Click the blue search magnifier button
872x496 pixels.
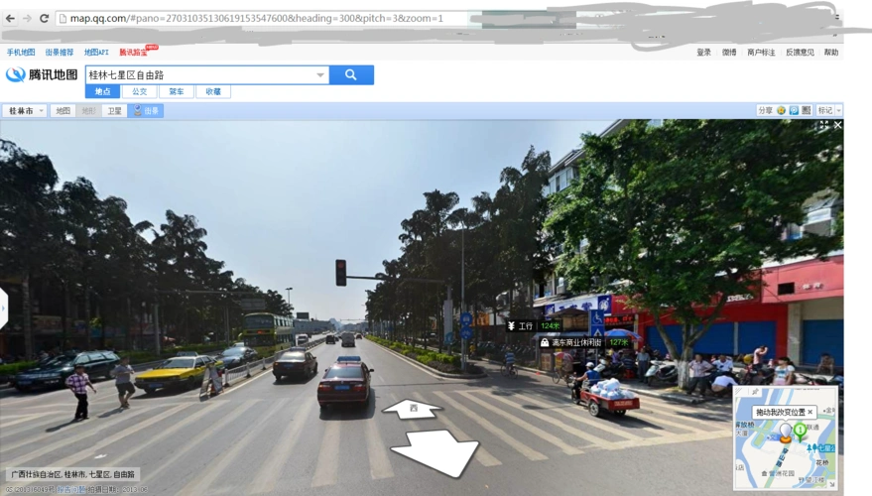351,74
